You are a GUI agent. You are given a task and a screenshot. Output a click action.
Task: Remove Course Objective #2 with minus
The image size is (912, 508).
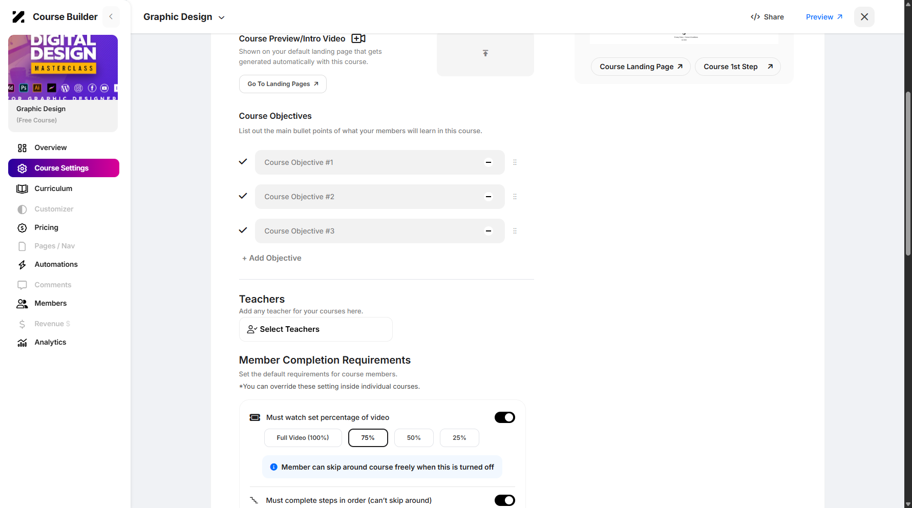tap(489, 197)
